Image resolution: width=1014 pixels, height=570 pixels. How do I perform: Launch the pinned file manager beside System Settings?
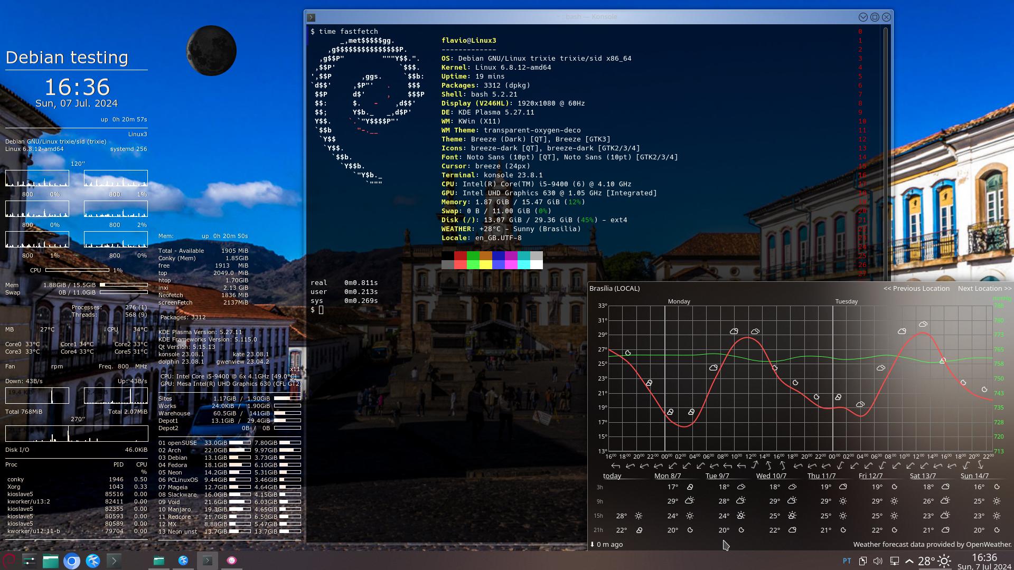click(x=51, y=560)
